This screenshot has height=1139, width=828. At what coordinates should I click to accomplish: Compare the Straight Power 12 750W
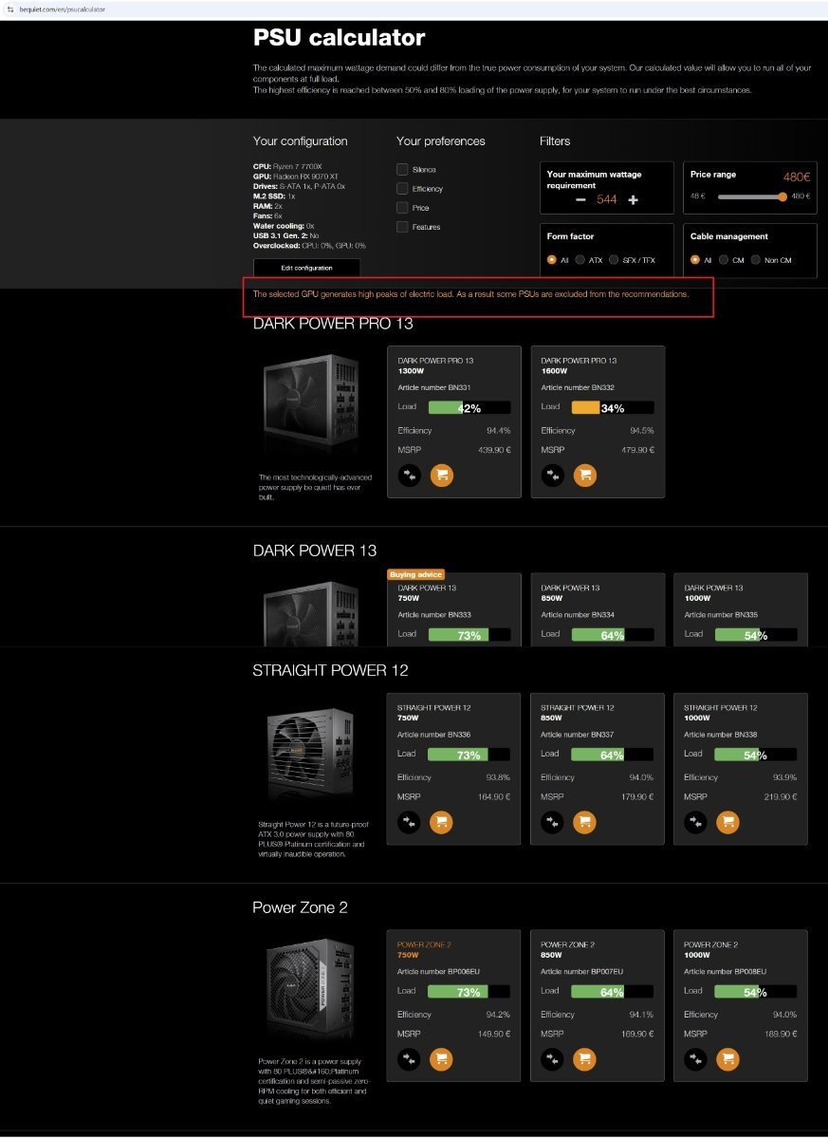[409, 822]
